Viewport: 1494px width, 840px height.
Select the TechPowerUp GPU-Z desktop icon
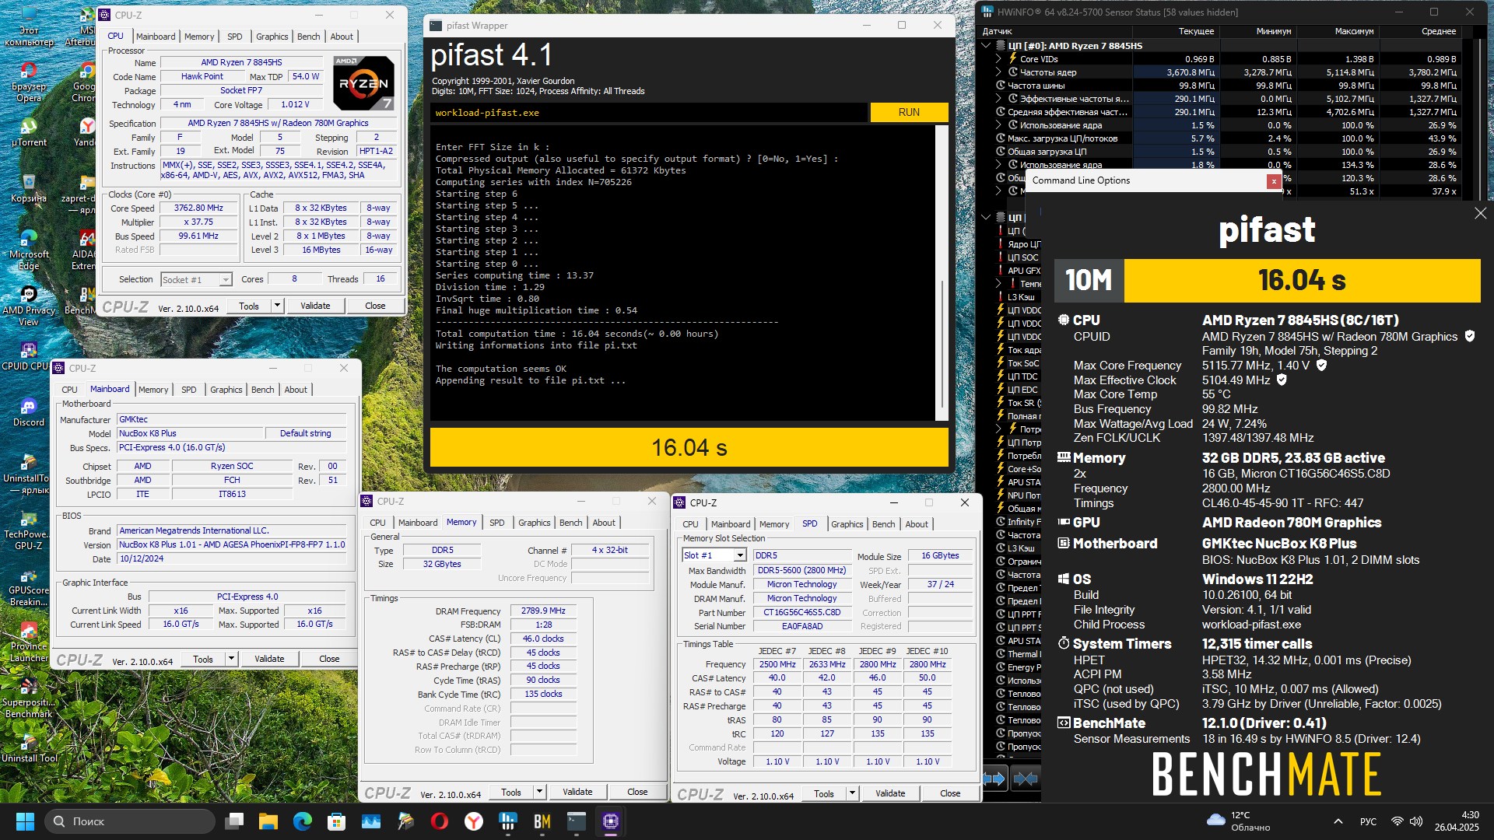pos(29,530)
